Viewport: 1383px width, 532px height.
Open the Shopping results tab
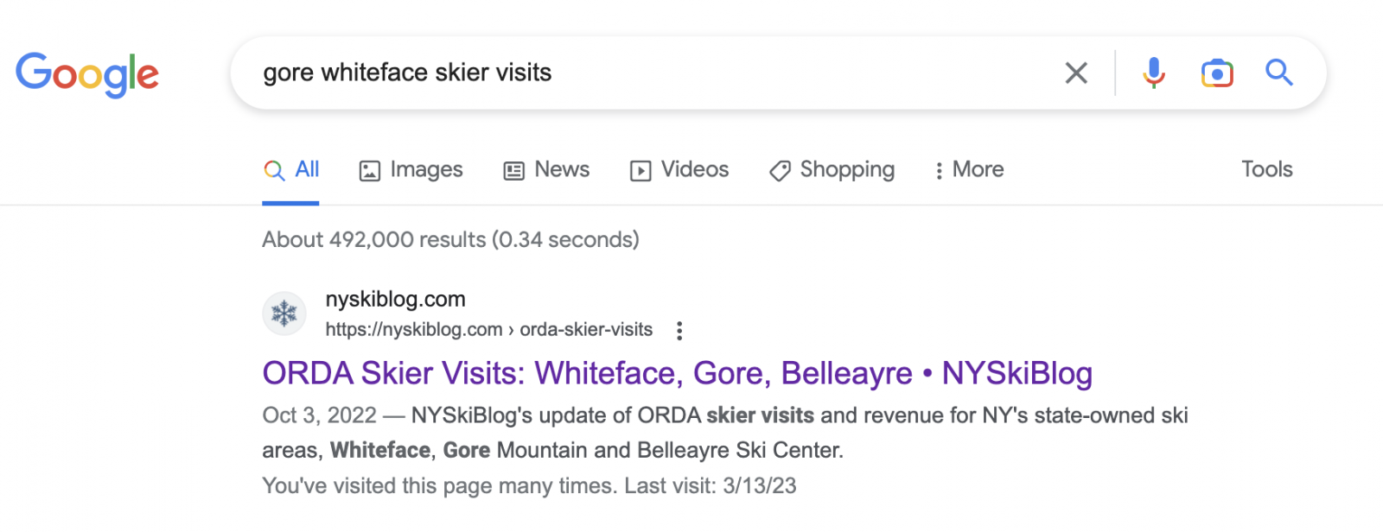[832, 170]
